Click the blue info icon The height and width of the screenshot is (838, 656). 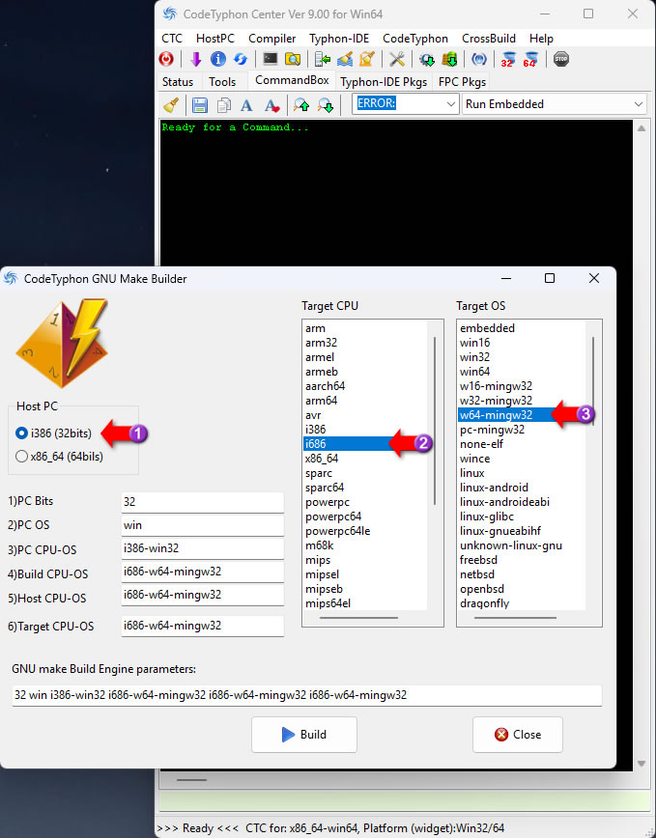[217, 60]
